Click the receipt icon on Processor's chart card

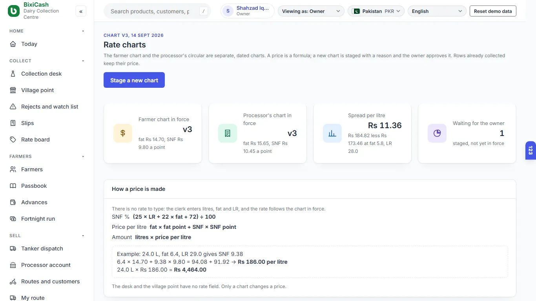point(228,133)
